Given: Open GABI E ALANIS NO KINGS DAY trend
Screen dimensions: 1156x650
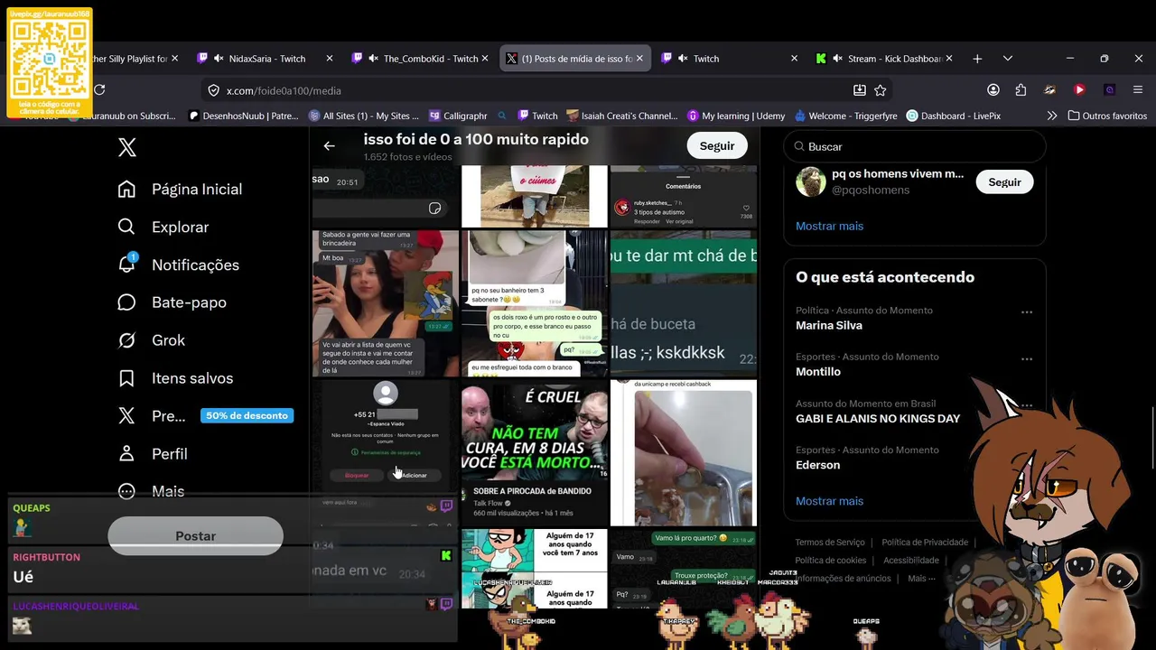Looking at the screenshot, I should 914,412.
